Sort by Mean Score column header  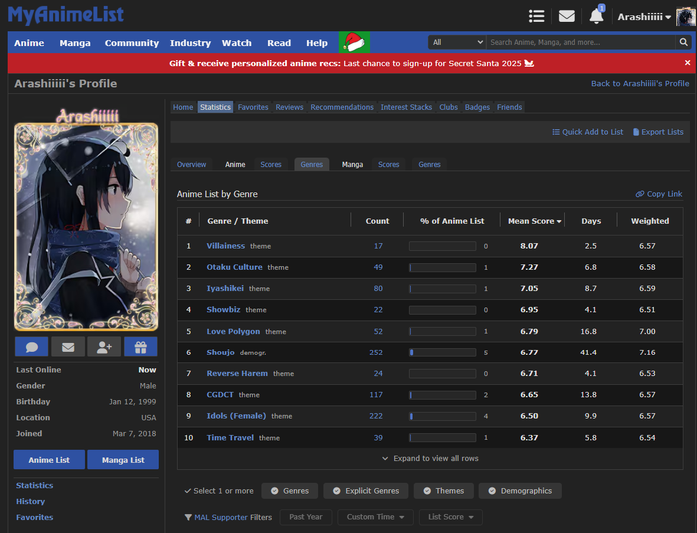(534, 221)
